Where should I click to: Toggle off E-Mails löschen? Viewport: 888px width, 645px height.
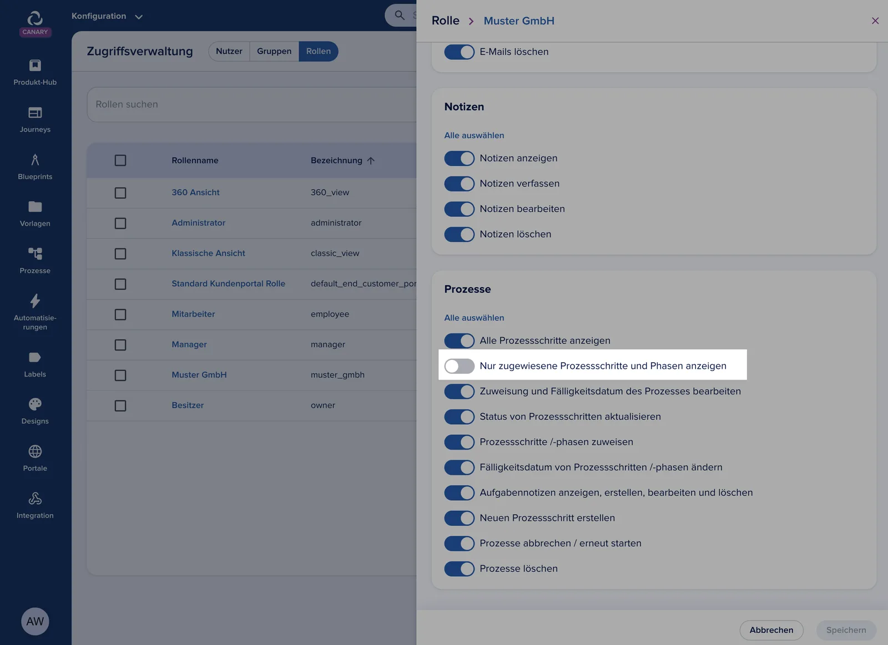[460, 52]
